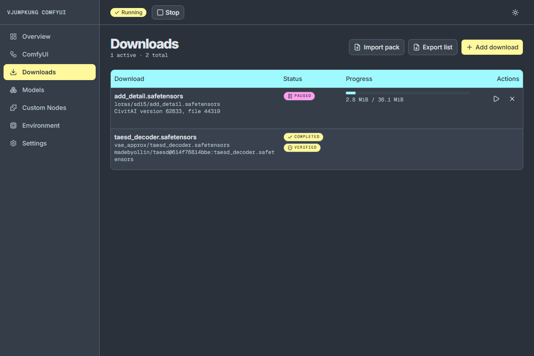Click the Overview grid icon in sidebar

13,36
